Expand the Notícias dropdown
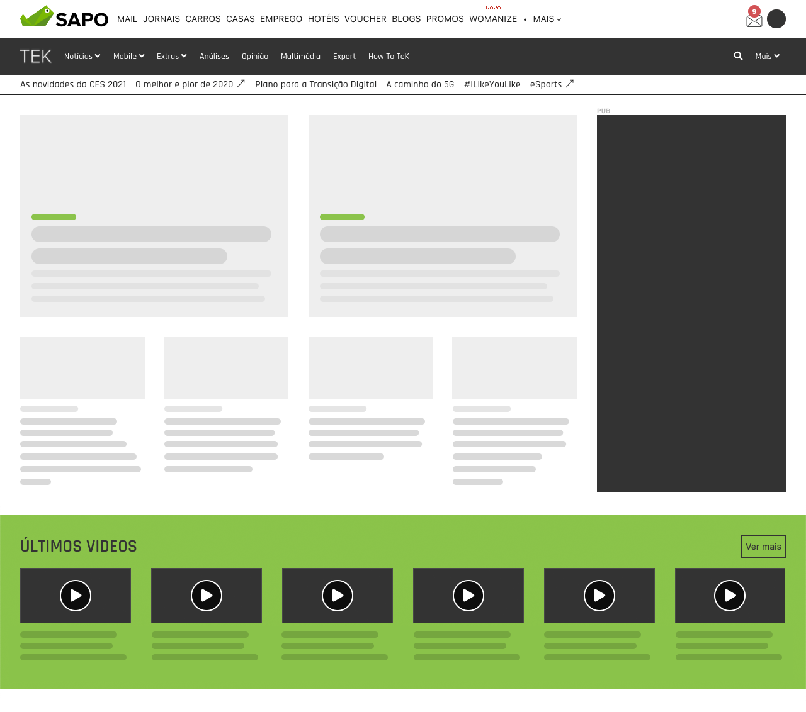Viewport: 806px width, 712px height. tap(82, 56)
